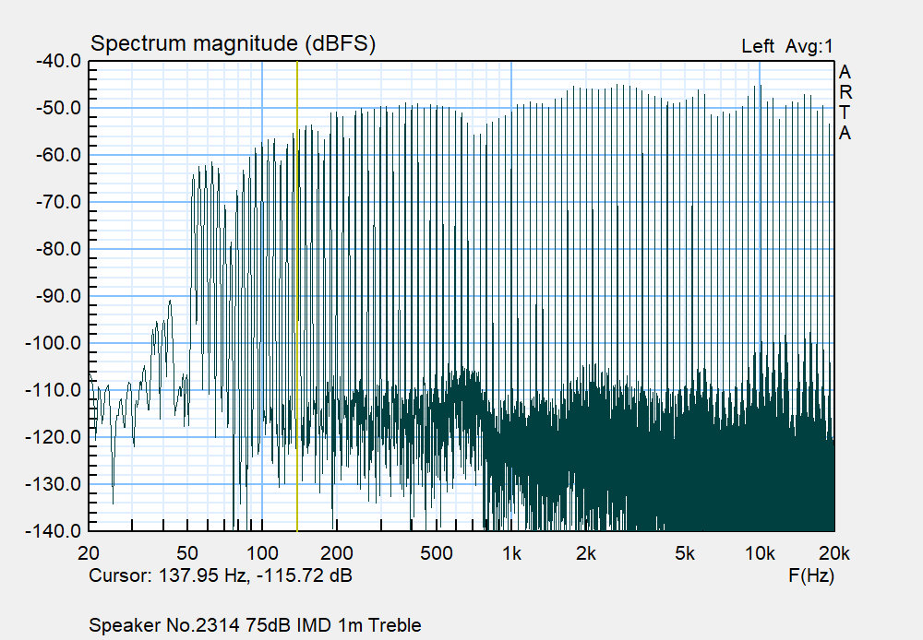
Task: Click the 'Speaker No.2314 75dB IMD 1m Treble' caption
Action: (x=255, y=625)
